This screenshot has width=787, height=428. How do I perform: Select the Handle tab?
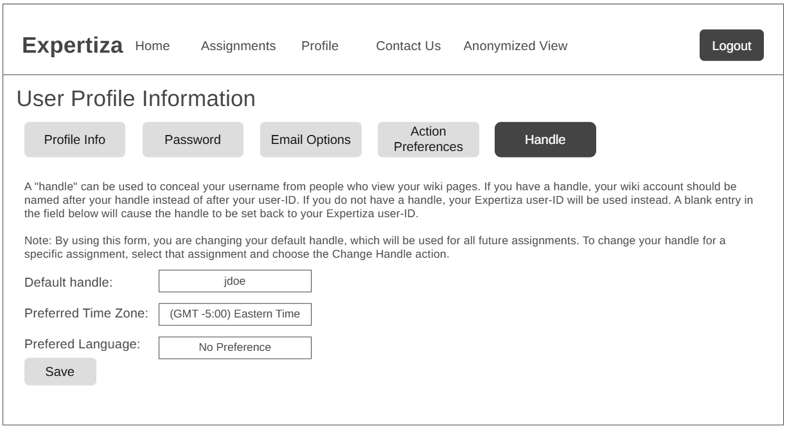[x=545, y=139]
